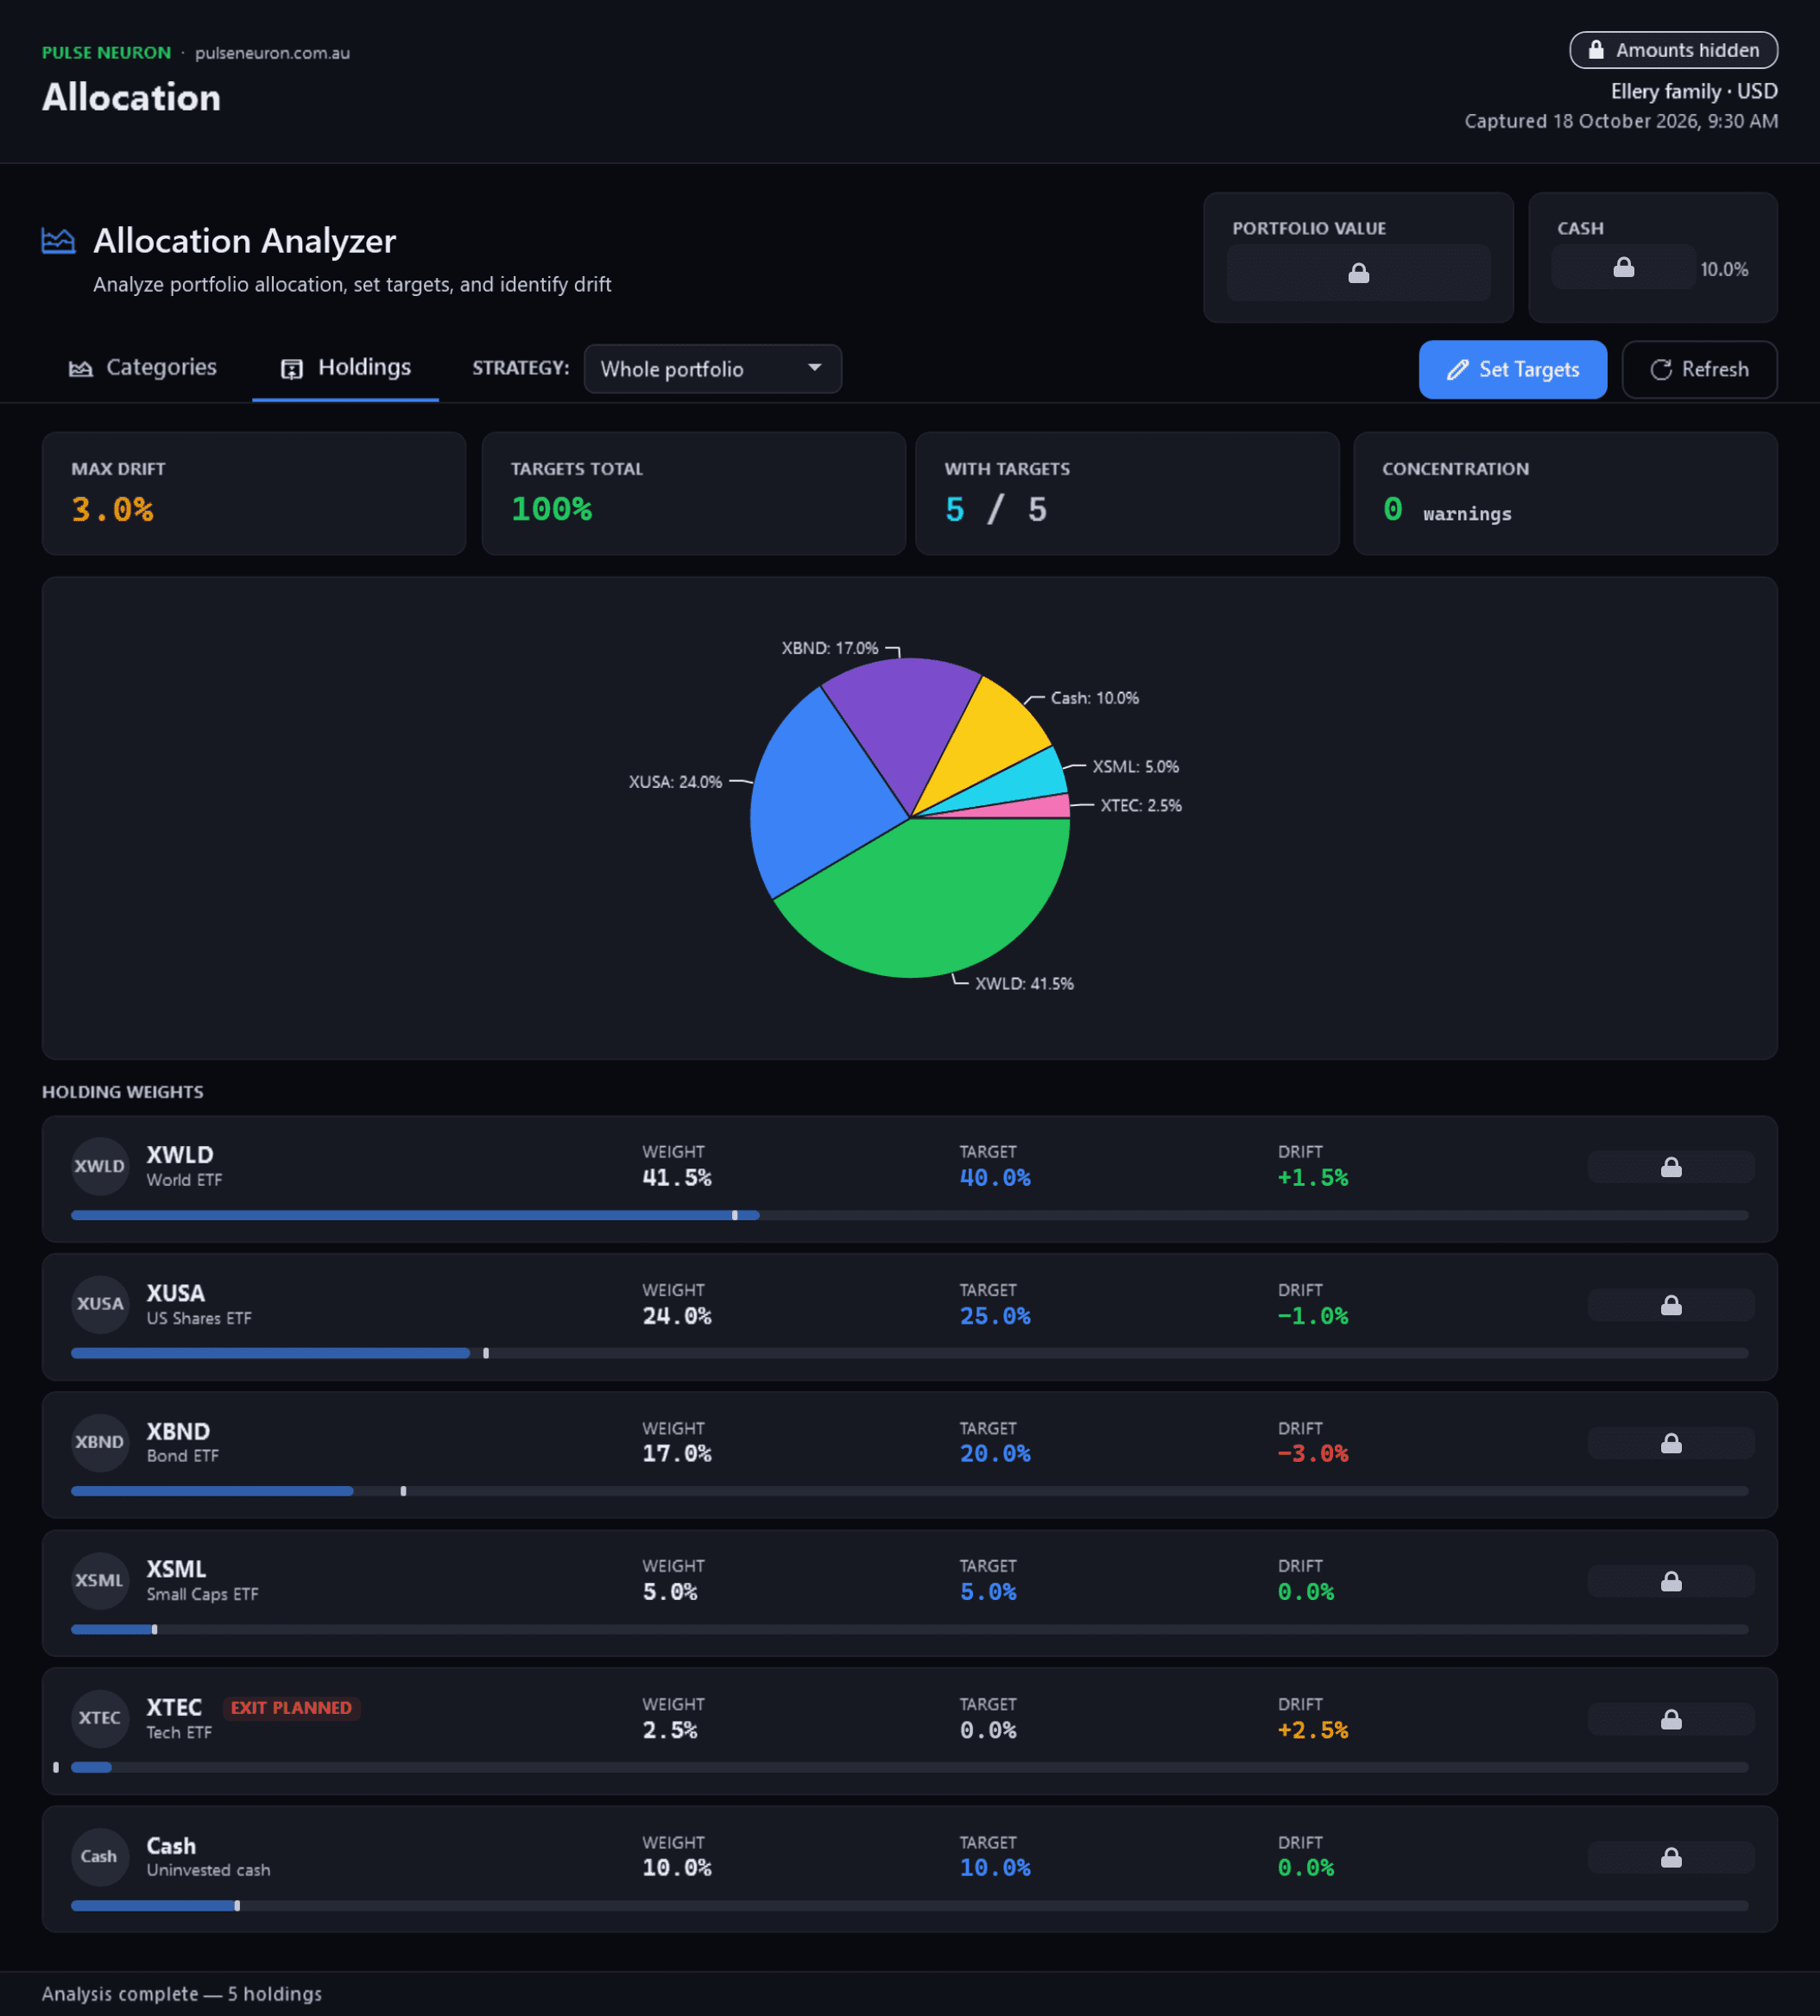Click the locked amount in XSML row
Viewport: 1820px width, 2016px height.
click(x=1670, y=1581)
